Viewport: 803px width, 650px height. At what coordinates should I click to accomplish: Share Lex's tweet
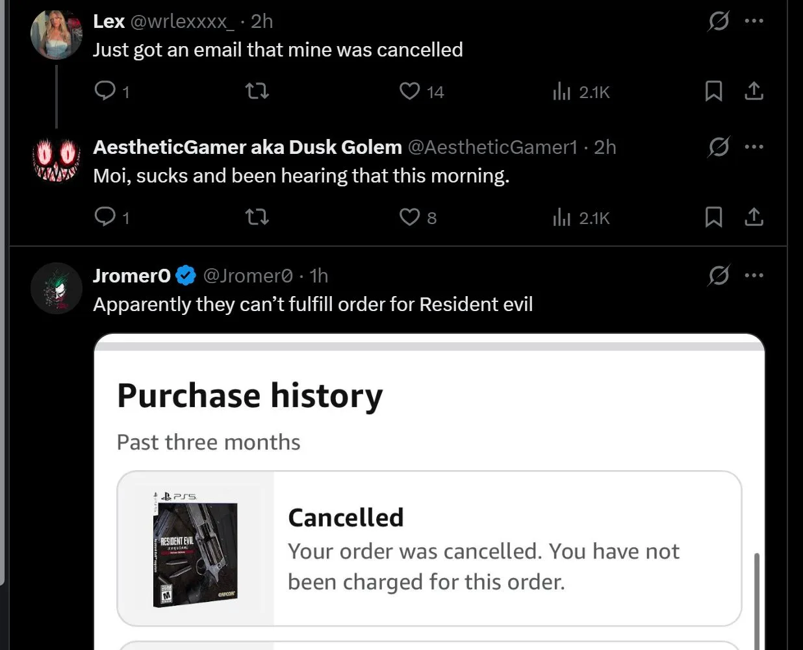point(754,91)
